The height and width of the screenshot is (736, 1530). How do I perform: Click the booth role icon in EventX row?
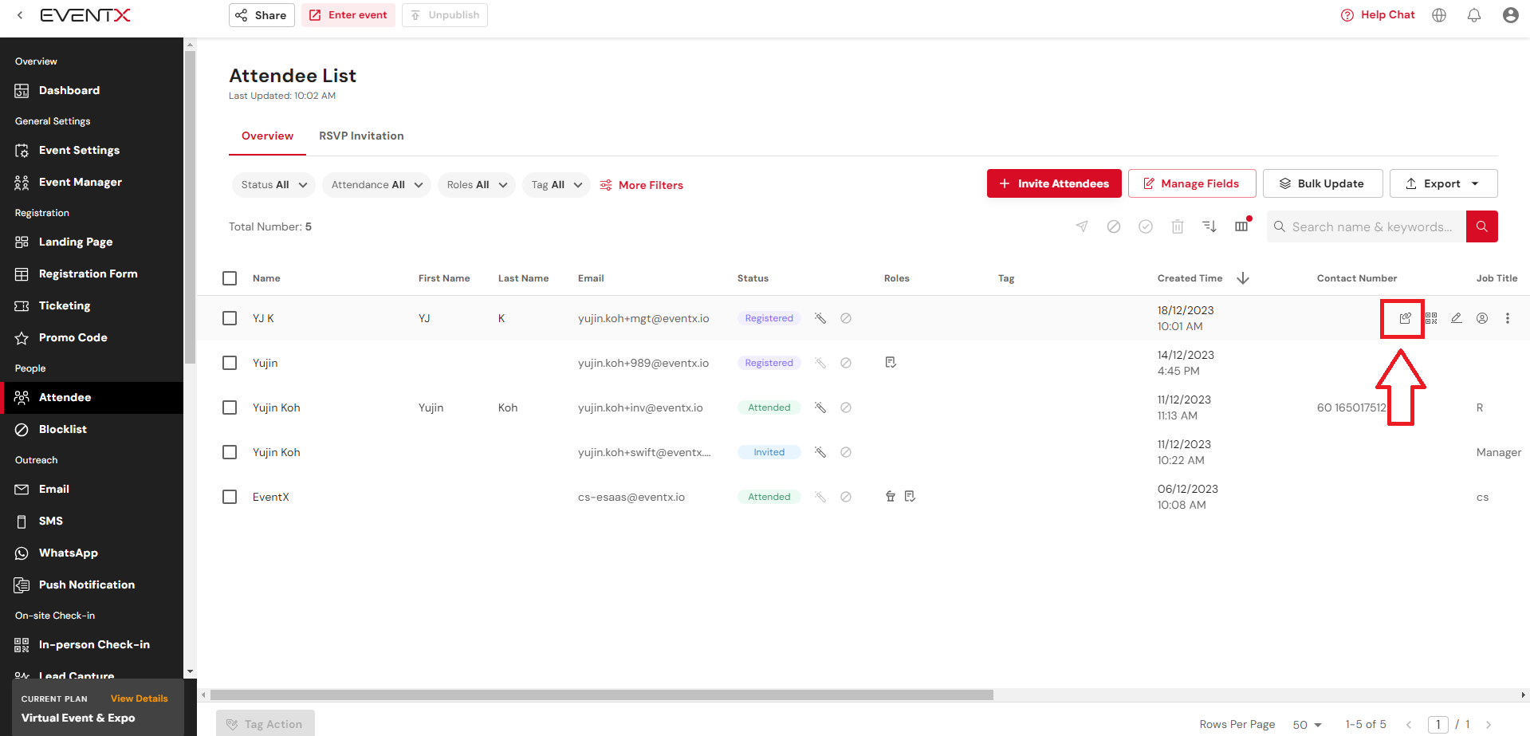coord(891,497)
